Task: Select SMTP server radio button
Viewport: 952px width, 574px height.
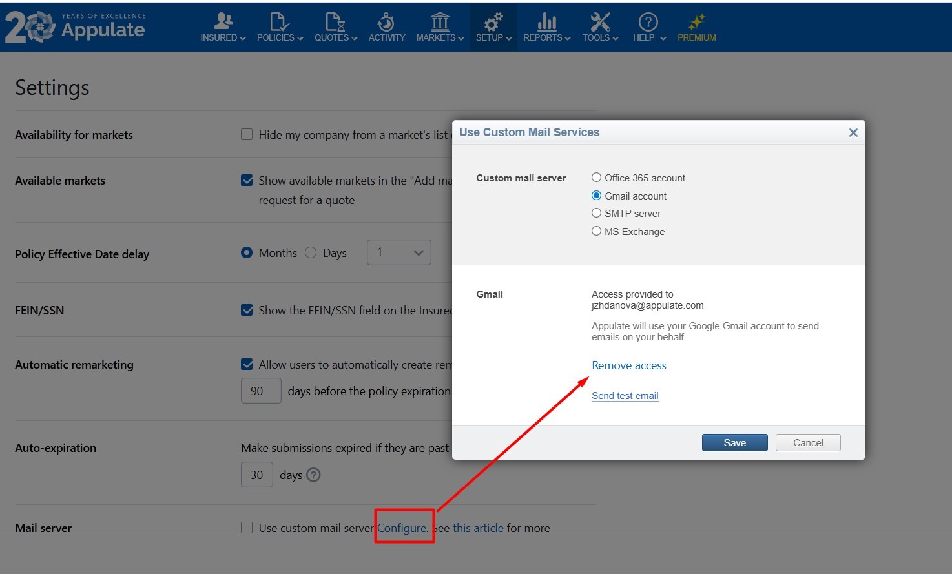Action: coord(596,213)
